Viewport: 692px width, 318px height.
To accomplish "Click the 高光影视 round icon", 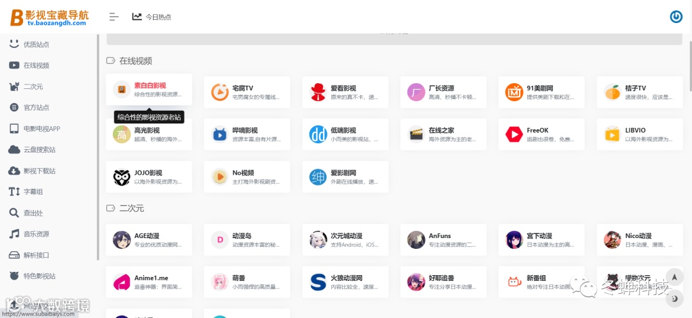I will [x=121, y=134].
